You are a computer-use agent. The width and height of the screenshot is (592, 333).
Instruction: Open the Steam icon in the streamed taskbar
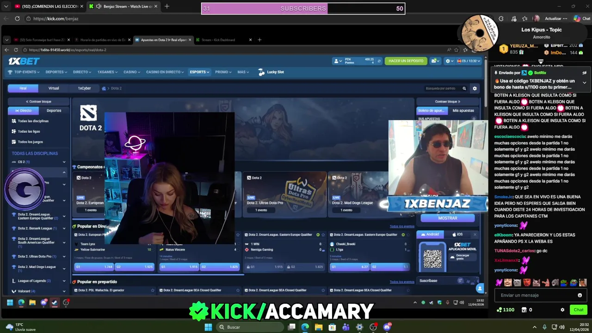click(55, 302)
